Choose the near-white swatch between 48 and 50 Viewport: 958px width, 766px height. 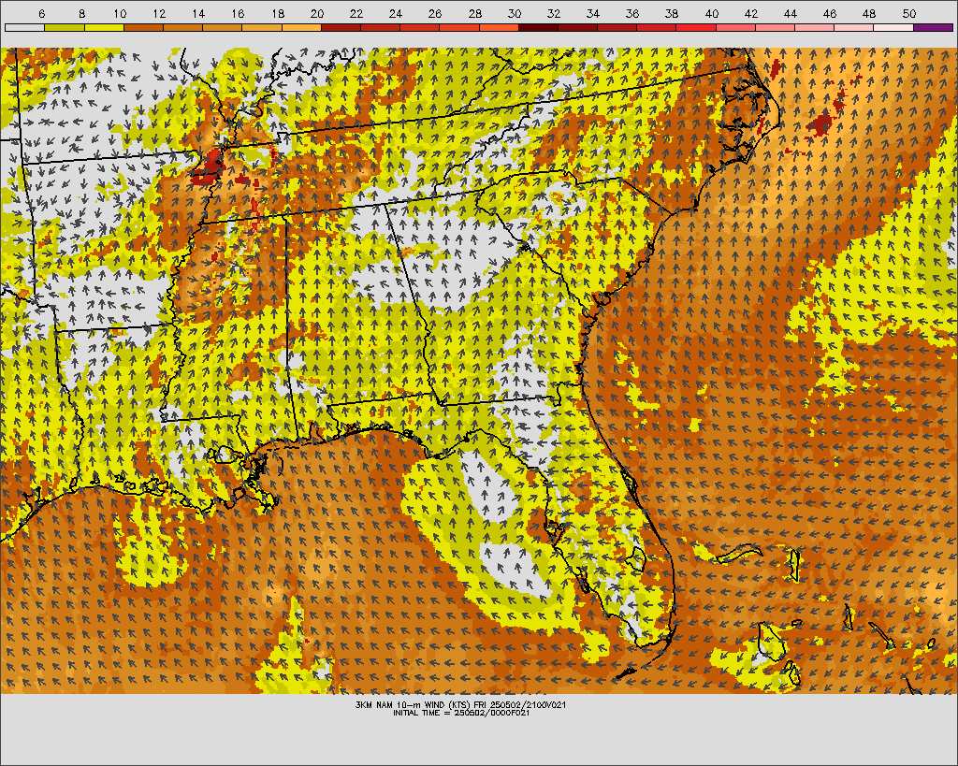tap(893, 27)
